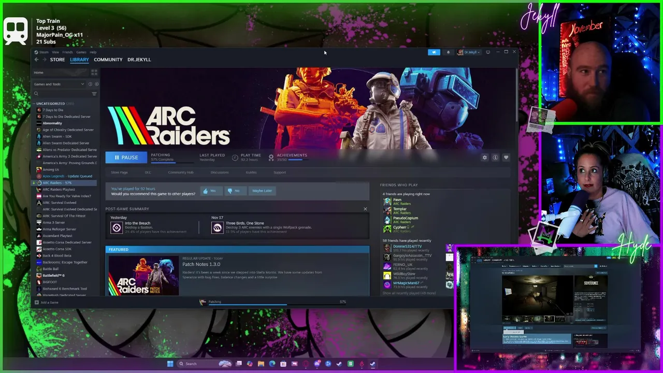Image resolution: width=663 pixels, height=373 pixels.
Task: Go back with the Steam back arrow
Action: click(36, 60)
